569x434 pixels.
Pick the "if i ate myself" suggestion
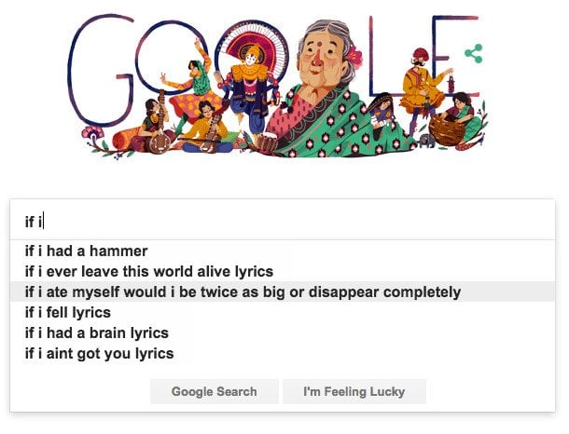click(243, 292)
